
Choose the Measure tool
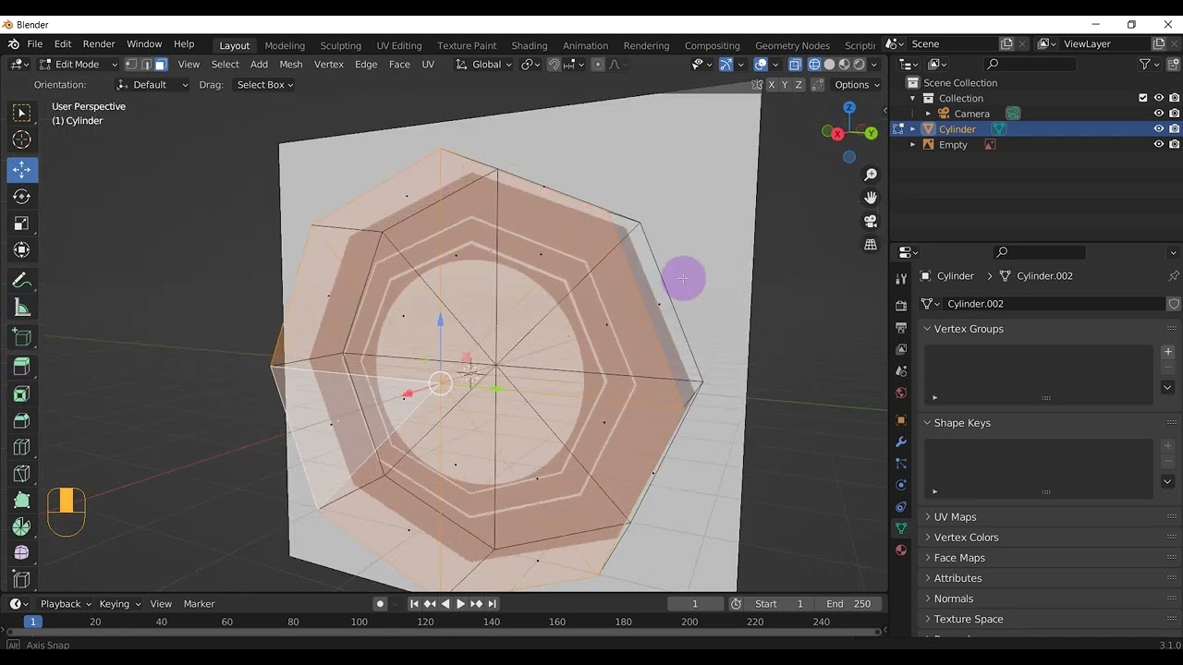[21, 308]
